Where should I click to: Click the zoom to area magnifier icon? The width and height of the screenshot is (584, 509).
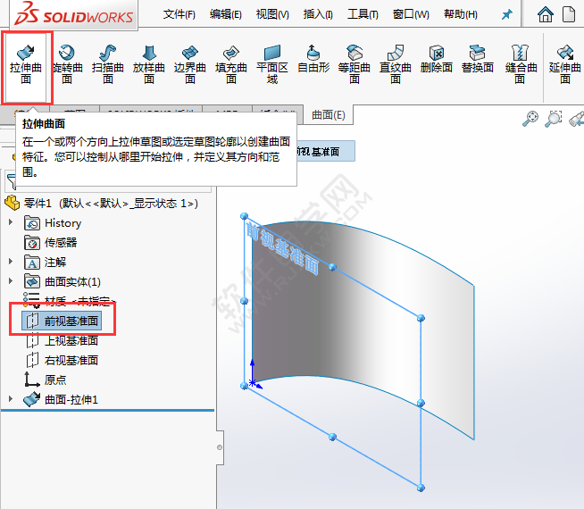pyautogui.click(x=554, y=119)
